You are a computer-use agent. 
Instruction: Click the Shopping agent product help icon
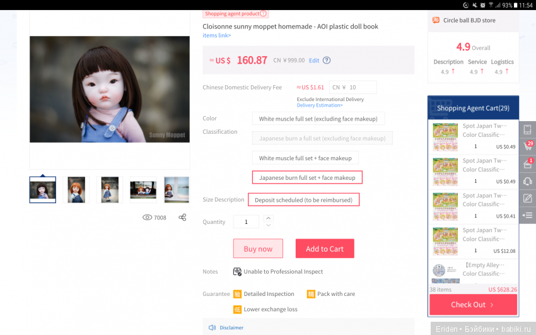[263, 13]
